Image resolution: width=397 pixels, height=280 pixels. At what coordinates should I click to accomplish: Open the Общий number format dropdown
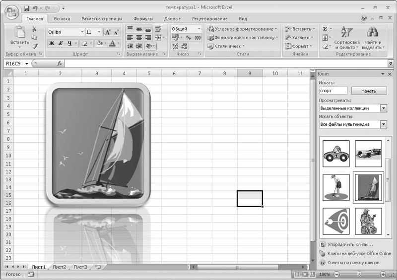[199, 29]
